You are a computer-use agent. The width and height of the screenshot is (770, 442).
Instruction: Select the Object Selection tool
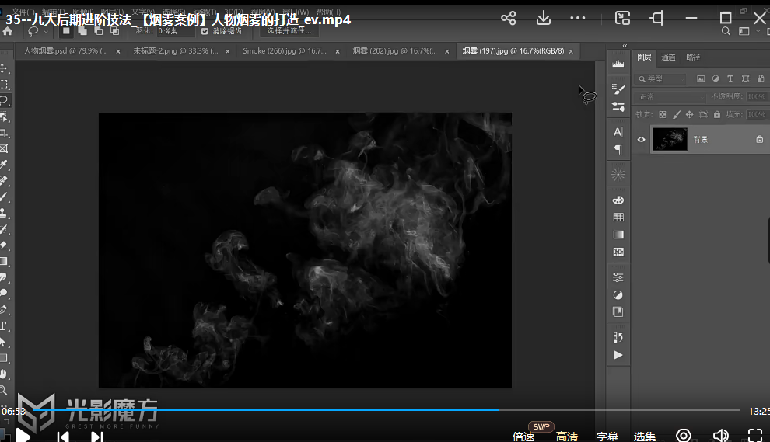4,117
